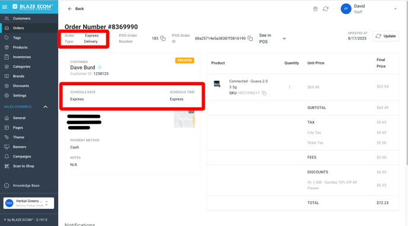Click the Pages layout icon
Image resolution: width=408 pixels, height=226 pixels.
tap(7, 127)
